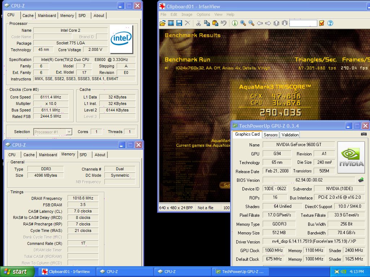Screen dimensions: 370x277
Task: Select SPD tab in lower CPU-Z window
Action: pos(83,155)
